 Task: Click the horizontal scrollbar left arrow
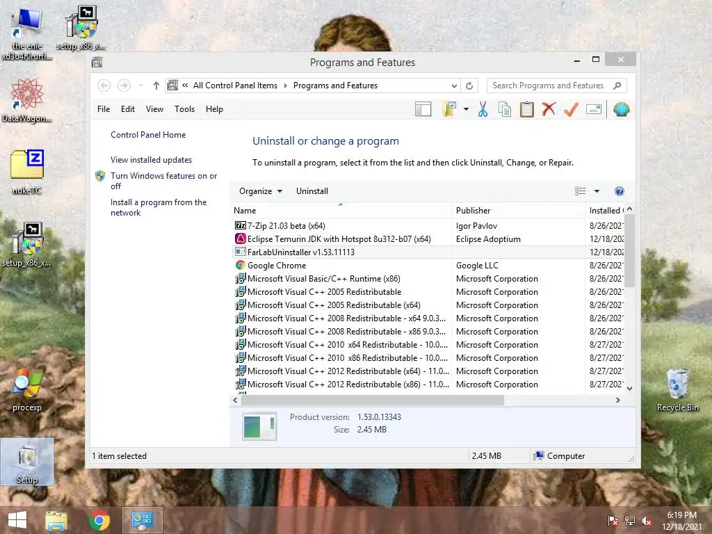(235, 400)
